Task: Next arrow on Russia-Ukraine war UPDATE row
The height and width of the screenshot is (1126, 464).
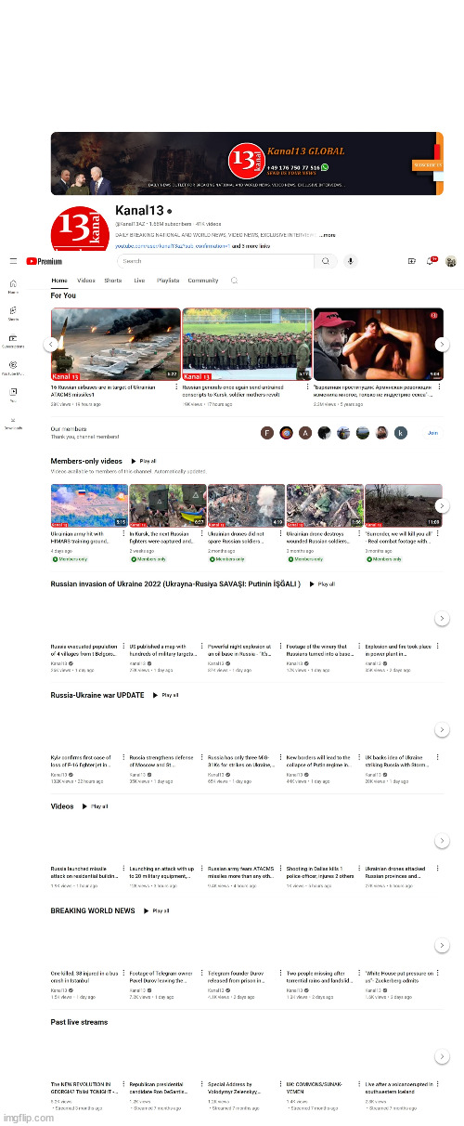Action: (442, 730)
